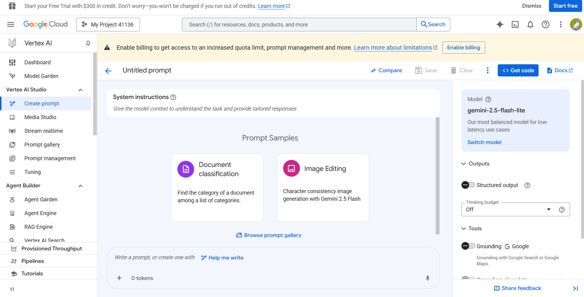This screenshot has height=297, width=584.
Task: Focus the resources search field
Action: (x=299, y=24)
